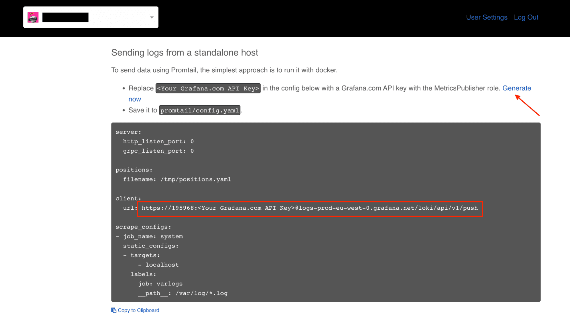Click the 'job_name: system' line
The image size is (570, 313).
[153, 236]
